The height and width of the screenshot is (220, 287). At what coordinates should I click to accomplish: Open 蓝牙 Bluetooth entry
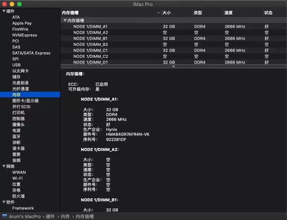(16, 136)
